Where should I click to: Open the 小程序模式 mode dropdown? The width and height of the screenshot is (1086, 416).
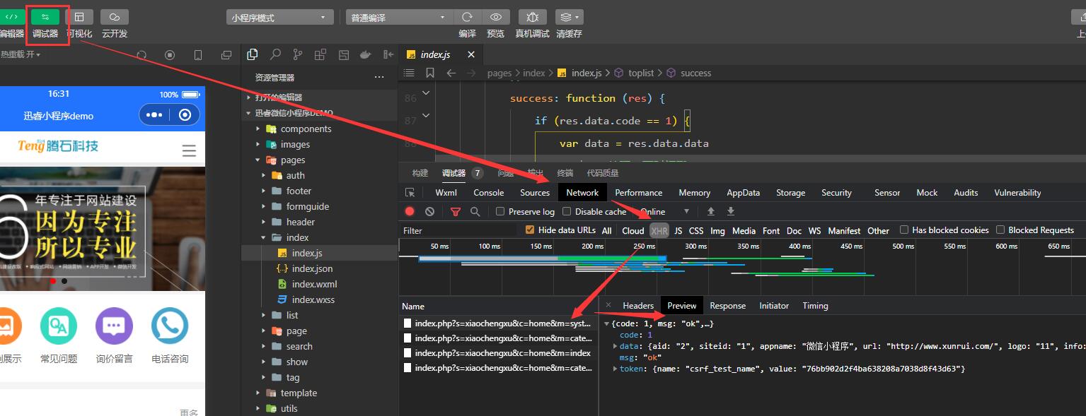click(280, 17)
